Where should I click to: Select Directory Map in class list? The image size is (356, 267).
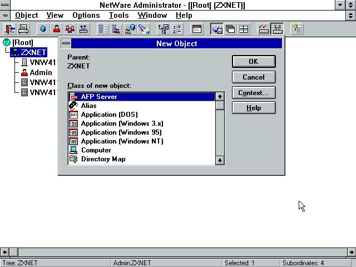click(142, 159)
